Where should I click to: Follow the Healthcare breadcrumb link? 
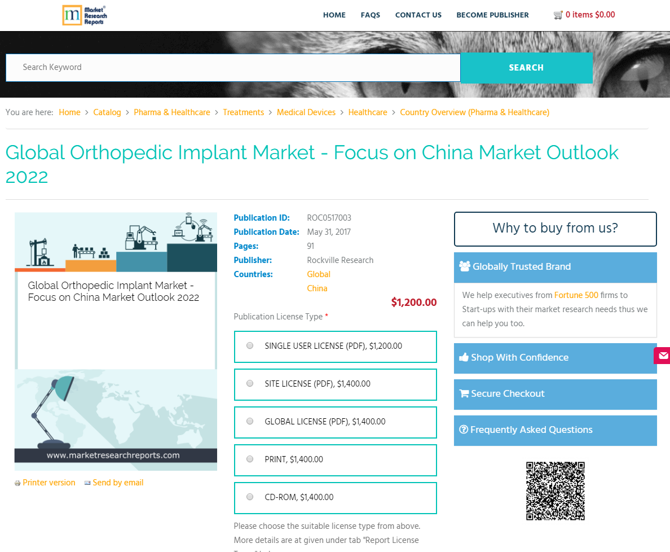tap(368, 112)
